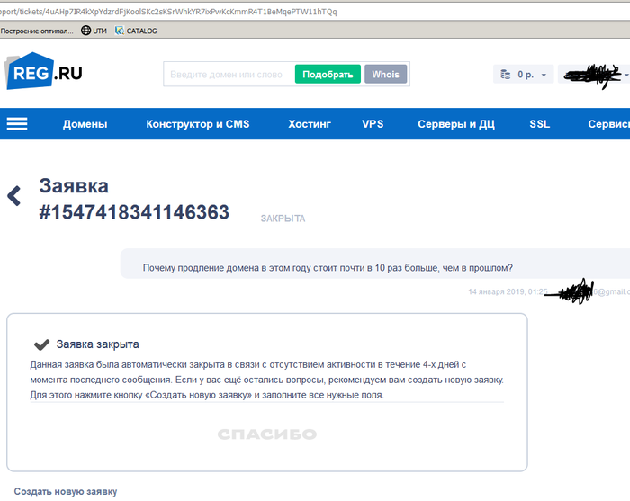Open the VPS navigation item

(x=373, y=124)
